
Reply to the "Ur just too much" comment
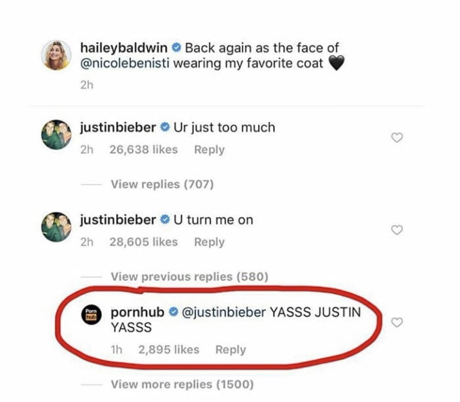(x=209, y=150)
